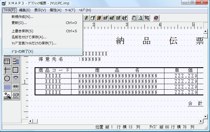Open the purple help book icon
This screenshot has height=132, width=210.
click(x=156, y=18)
